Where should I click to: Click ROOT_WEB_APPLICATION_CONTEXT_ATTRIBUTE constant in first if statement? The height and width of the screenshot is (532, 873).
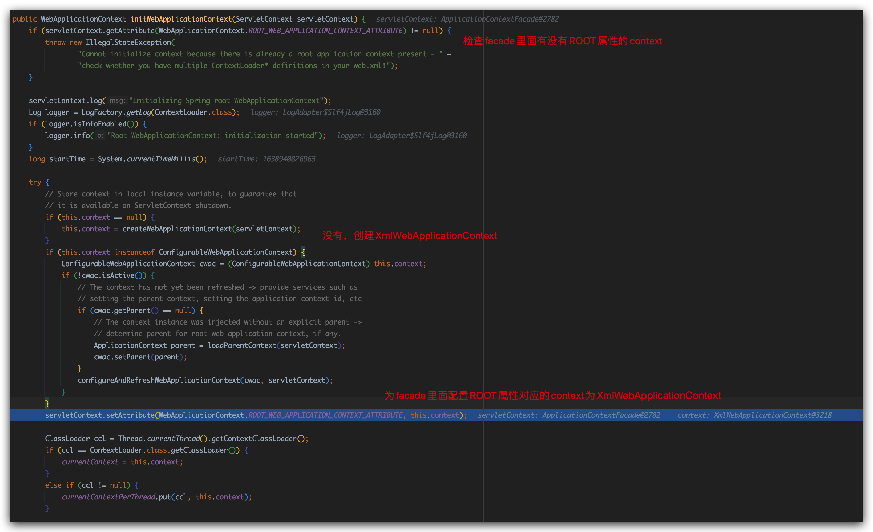(x=326, y=31)
